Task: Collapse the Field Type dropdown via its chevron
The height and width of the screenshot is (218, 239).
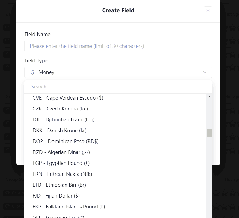Action: coord(204,72)
